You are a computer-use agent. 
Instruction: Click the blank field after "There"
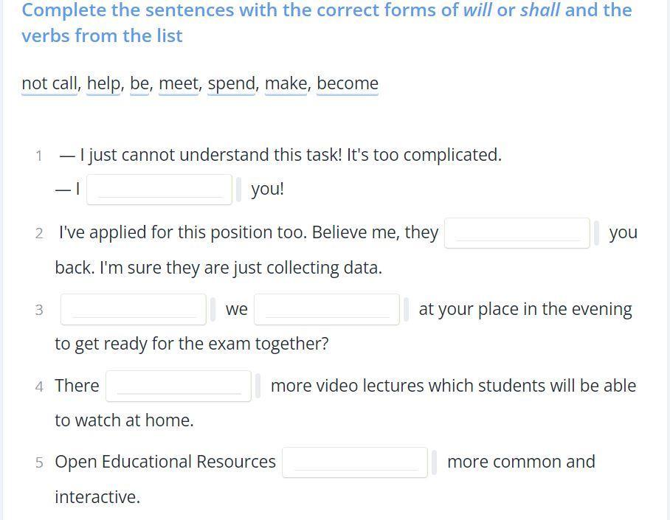pyautogui.click(x=179, y=386)
